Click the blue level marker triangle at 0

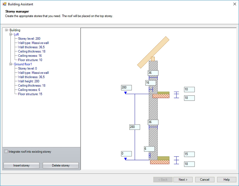(126, 159)
